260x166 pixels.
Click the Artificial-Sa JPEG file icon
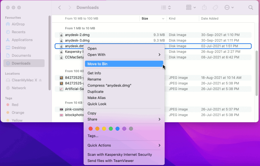click(61, 89)
